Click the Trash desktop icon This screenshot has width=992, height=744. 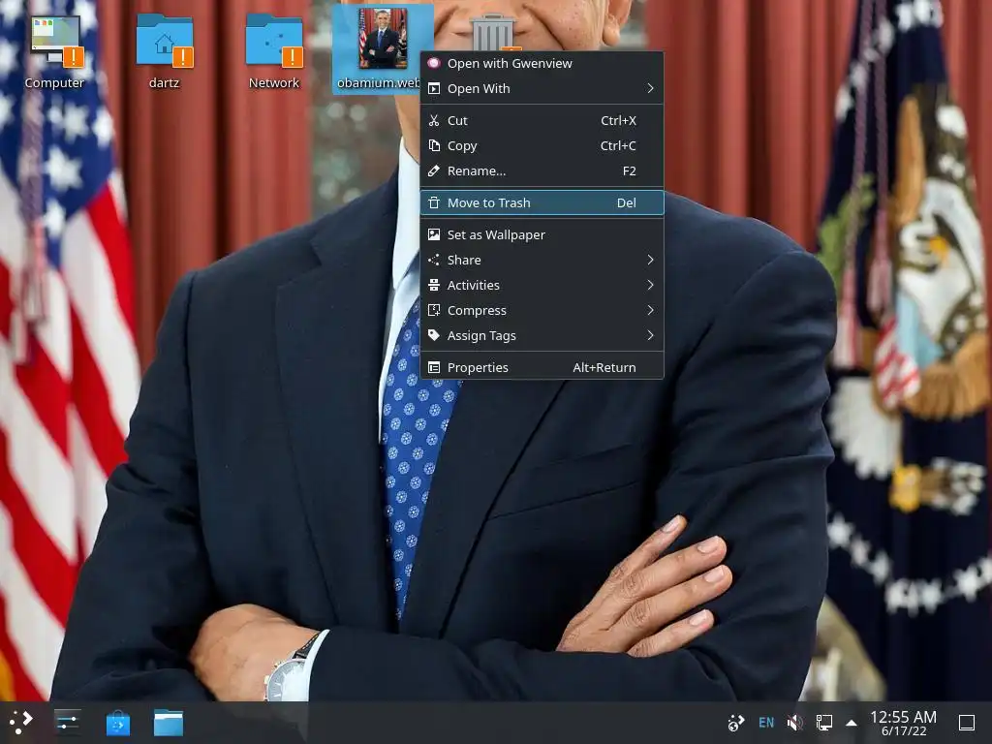point(493,32)
